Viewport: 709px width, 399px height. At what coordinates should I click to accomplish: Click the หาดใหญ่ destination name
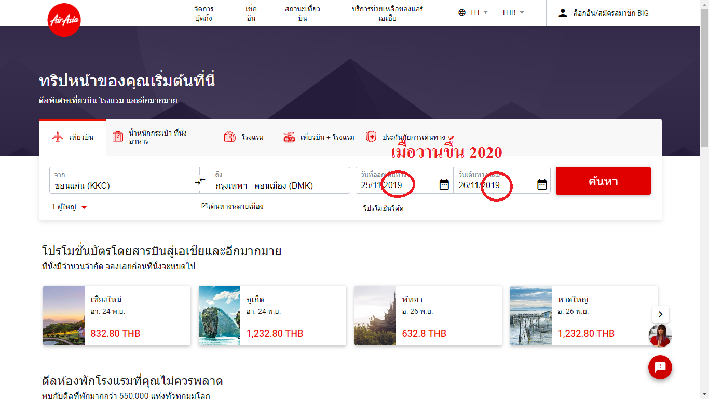[573, 300]
